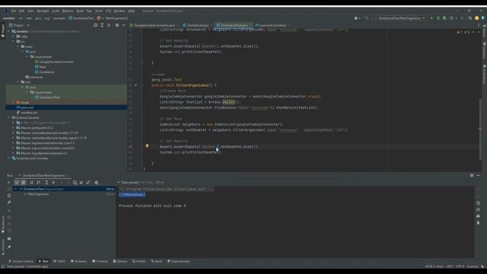Open the user account icon dropdown
Screen dimensions: 487x274
click(x=357, y=18)
